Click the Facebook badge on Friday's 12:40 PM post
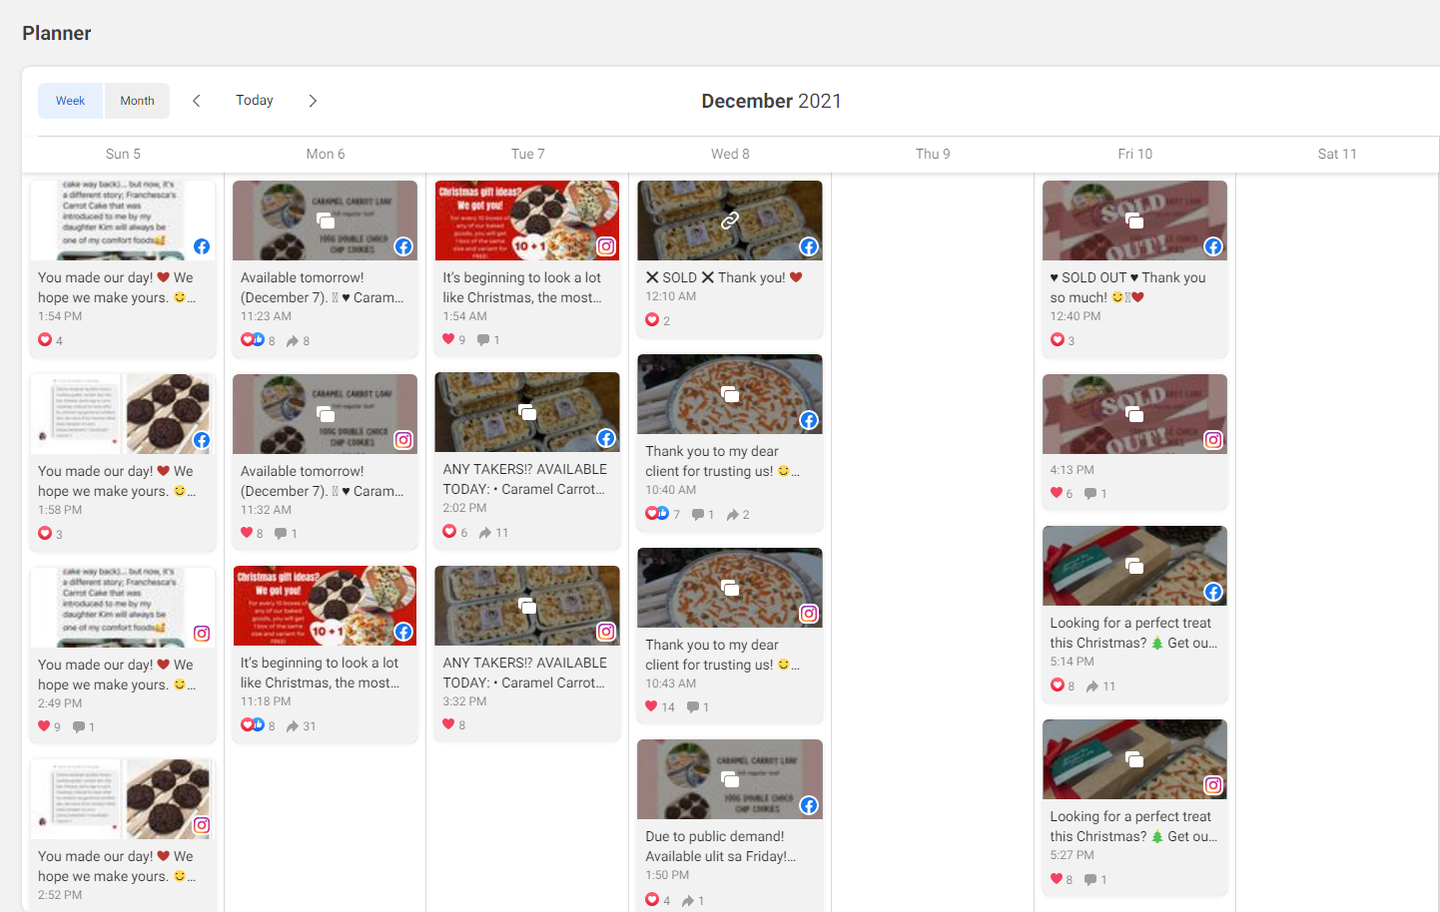Screen dimensions: 1440x912 (x=1213, y=246)
